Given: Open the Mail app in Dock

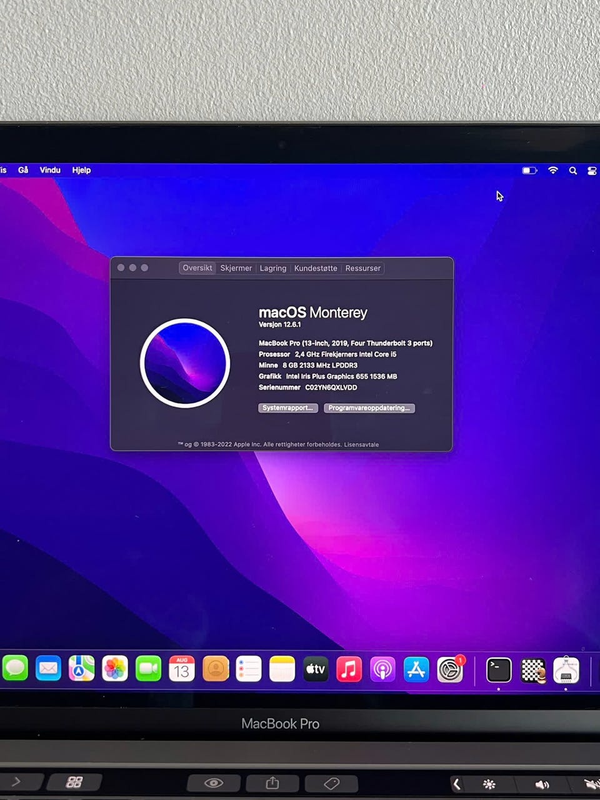Looking at the screenshot, I should 48,669.
